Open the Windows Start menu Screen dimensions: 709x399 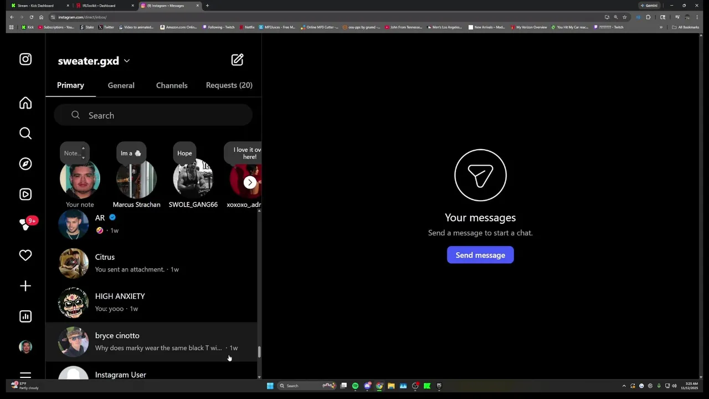270,386
